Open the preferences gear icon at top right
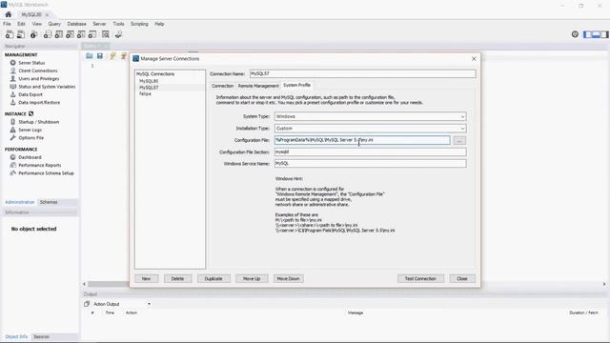 click(575, 34)
